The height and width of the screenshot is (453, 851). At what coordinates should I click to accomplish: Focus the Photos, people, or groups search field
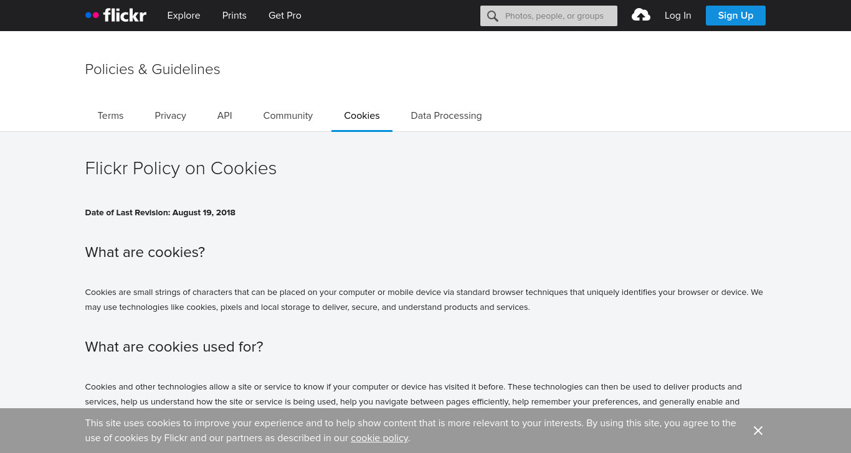549,16
